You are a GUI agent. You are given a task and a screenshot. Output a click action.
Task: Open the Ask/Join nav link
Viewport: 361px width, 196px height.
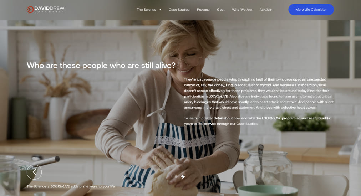266,10
